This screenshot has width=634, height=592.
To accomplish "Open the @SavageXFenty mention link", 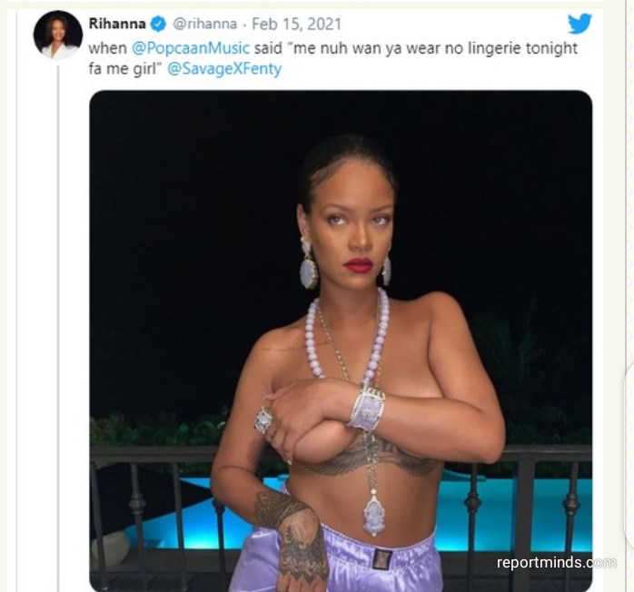I will click(224, 69).
